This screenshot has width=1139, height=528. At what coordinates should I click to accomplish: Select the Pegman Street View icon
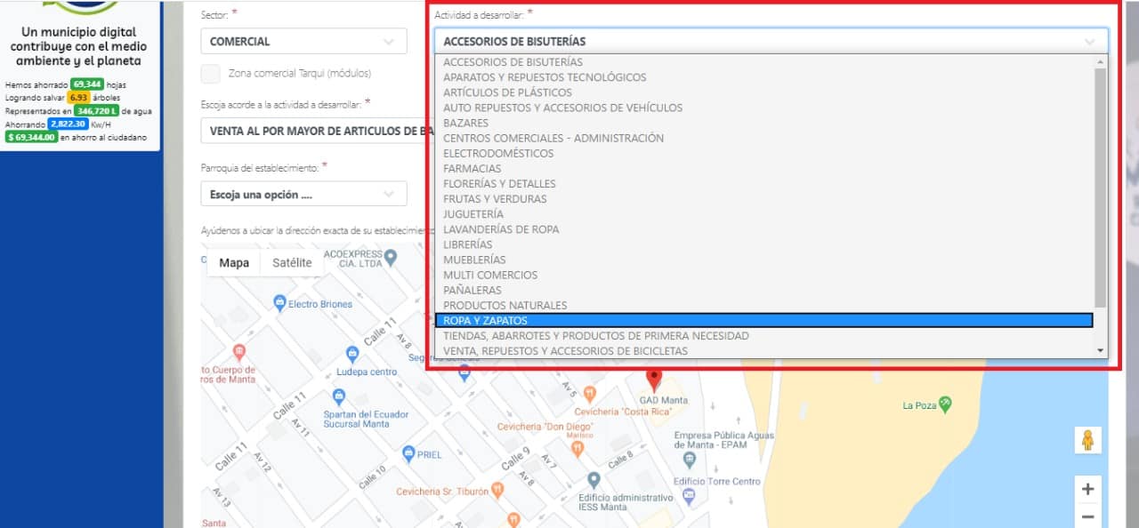[1086, 440]
